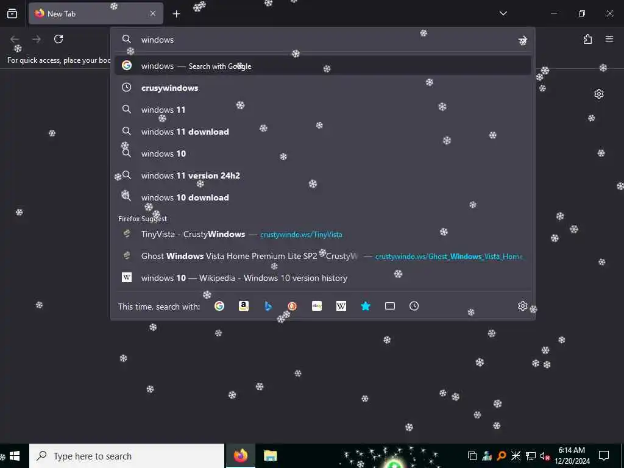Search this time with Bing icon

click(268, 306)
